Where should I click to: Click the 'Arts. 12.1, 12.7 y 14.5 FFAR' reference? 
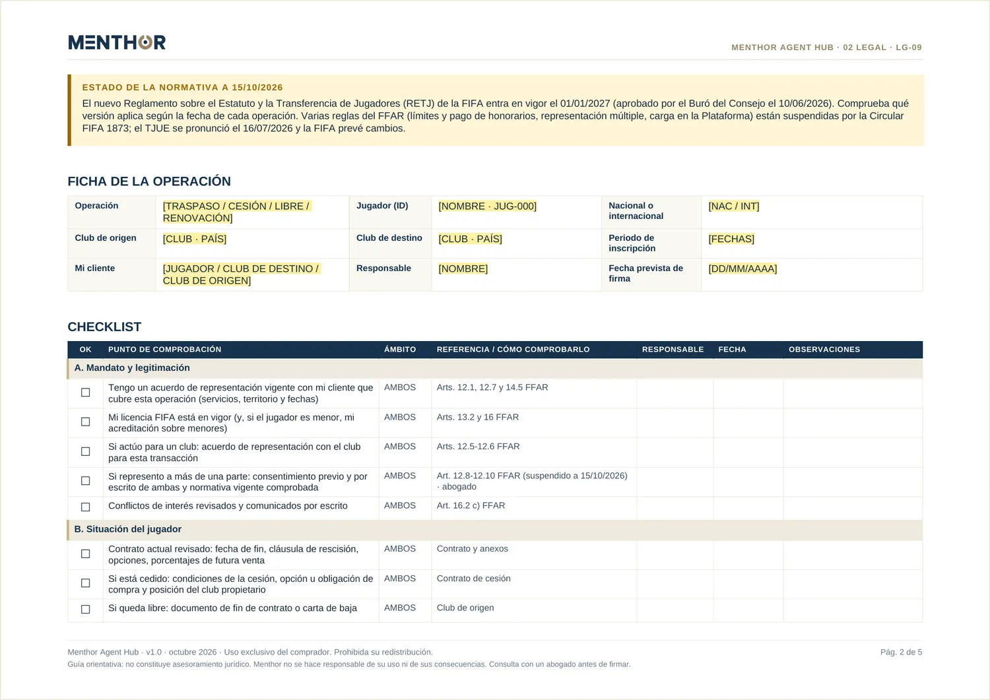pos(492,387)
